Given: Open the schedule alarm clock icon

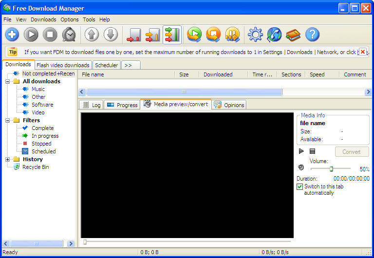Looking at the screenshot, I should click(69, 35).
